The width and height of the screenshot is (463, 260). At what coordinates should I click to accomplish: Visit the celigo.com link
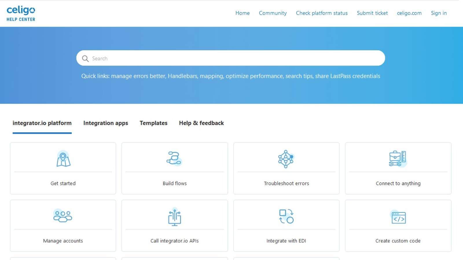(x=409, y=13)
